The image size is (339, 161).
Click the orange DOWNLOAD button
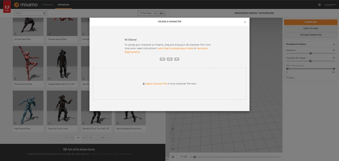311,22
